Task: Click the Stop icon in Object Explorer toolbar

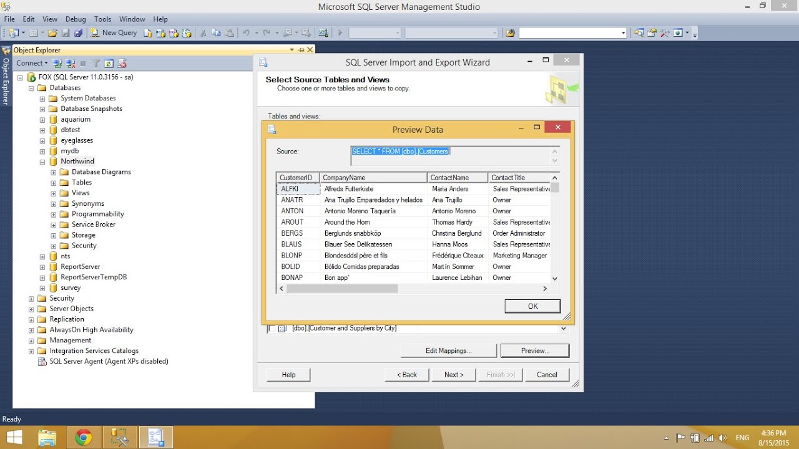Action: coord(83,63)
